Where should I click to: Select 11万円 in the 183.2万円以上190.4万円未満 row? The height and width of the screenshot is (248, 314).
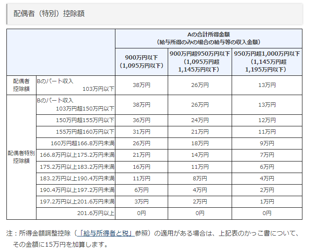pyautogui.click(x=142, y=179)
